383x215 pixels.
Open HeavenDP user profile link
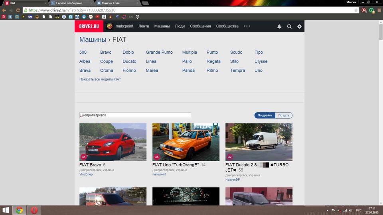click(x=233, y=180)
